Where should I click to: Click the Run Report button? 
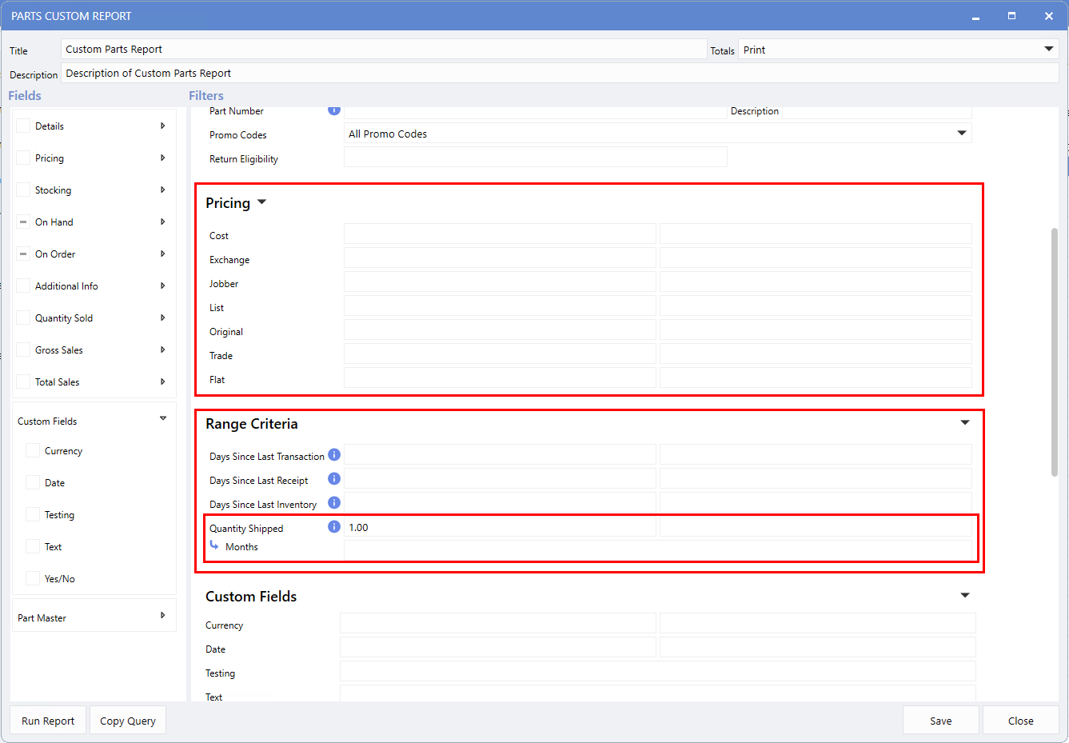48,721
